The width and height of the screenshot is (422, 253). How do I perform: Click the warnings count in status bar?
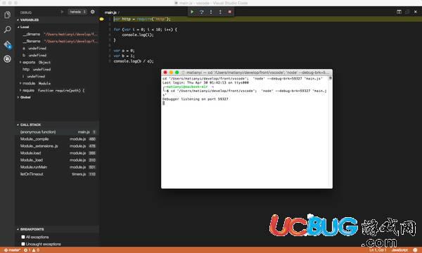click(36, 250)
